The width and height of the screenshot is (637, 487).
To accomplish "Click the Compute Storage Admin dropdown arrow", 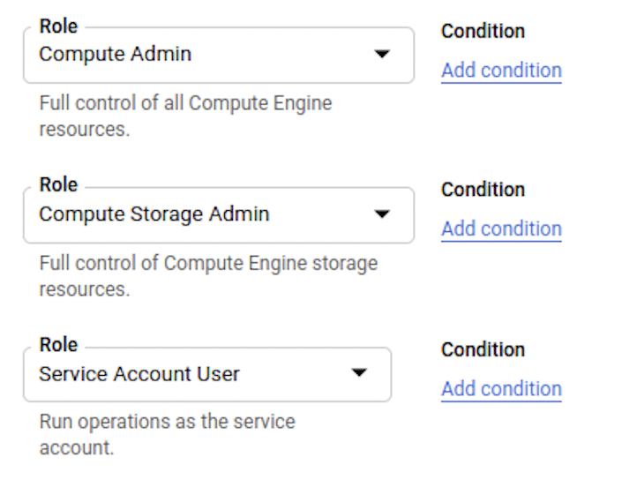I will (382, 214).
